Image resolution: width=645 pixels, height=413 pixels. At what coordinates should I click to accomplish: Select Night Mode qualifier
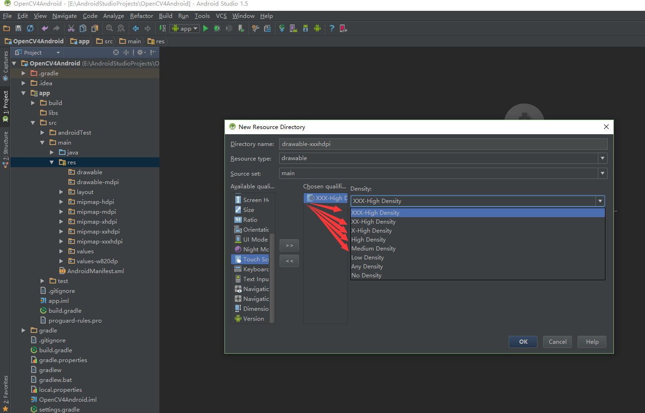click(251, 249)
